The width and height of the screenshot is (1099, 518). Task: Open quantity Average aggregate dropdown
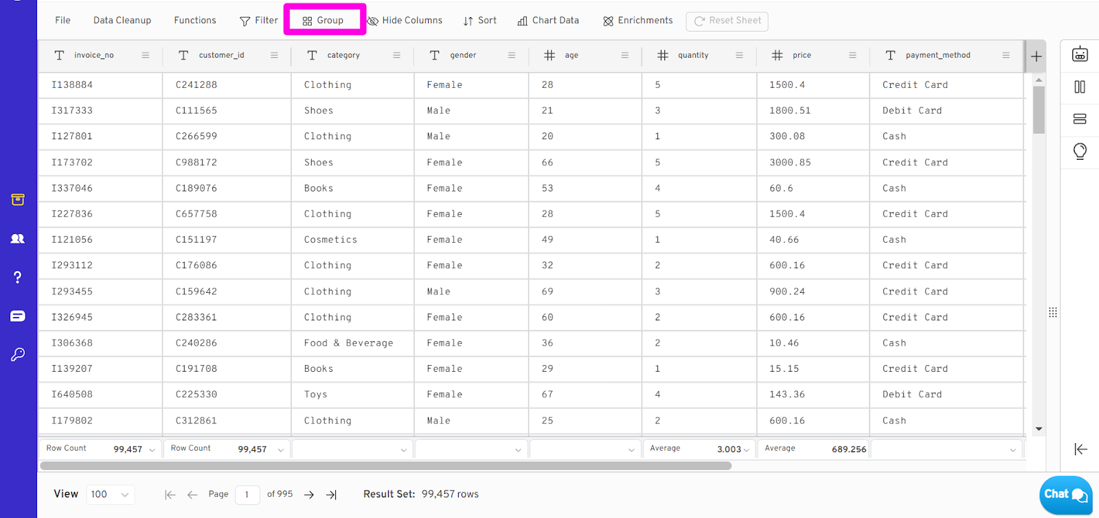(747, 450)
